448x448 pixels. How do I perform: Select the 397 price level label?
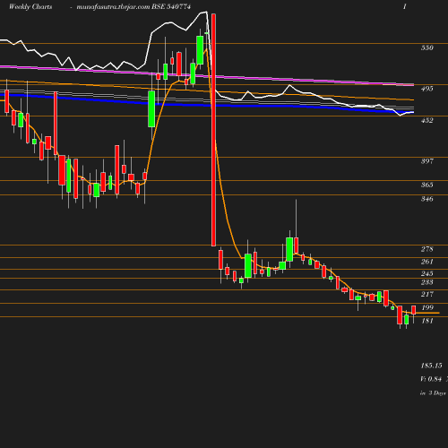(426, 161)
